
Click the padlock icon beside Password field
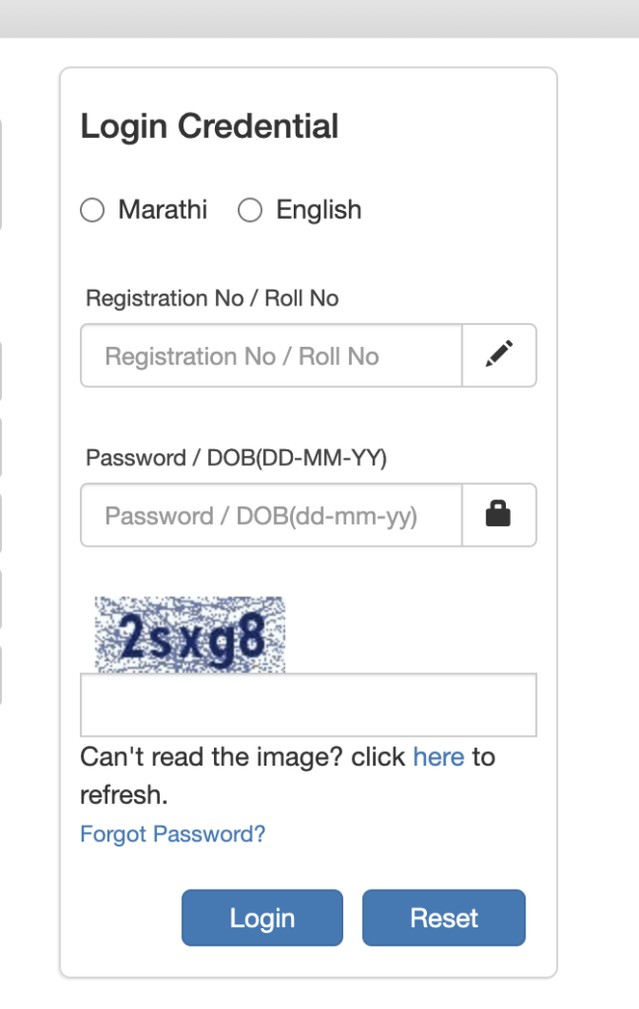499,514
